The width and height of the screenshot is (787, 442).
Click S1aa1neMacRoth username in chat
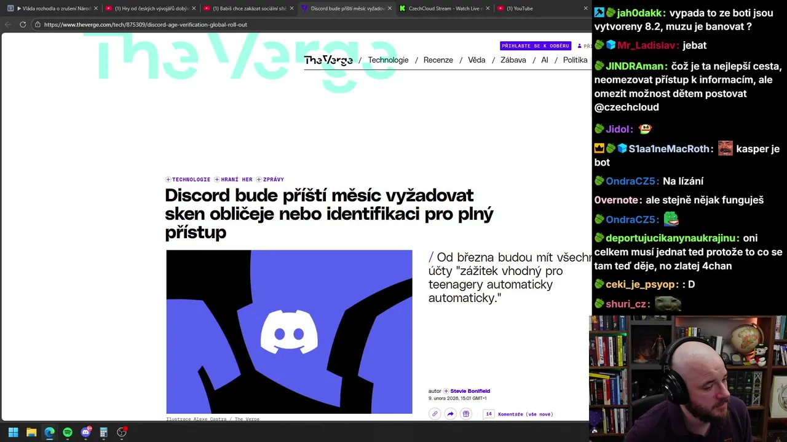[669, 149]
